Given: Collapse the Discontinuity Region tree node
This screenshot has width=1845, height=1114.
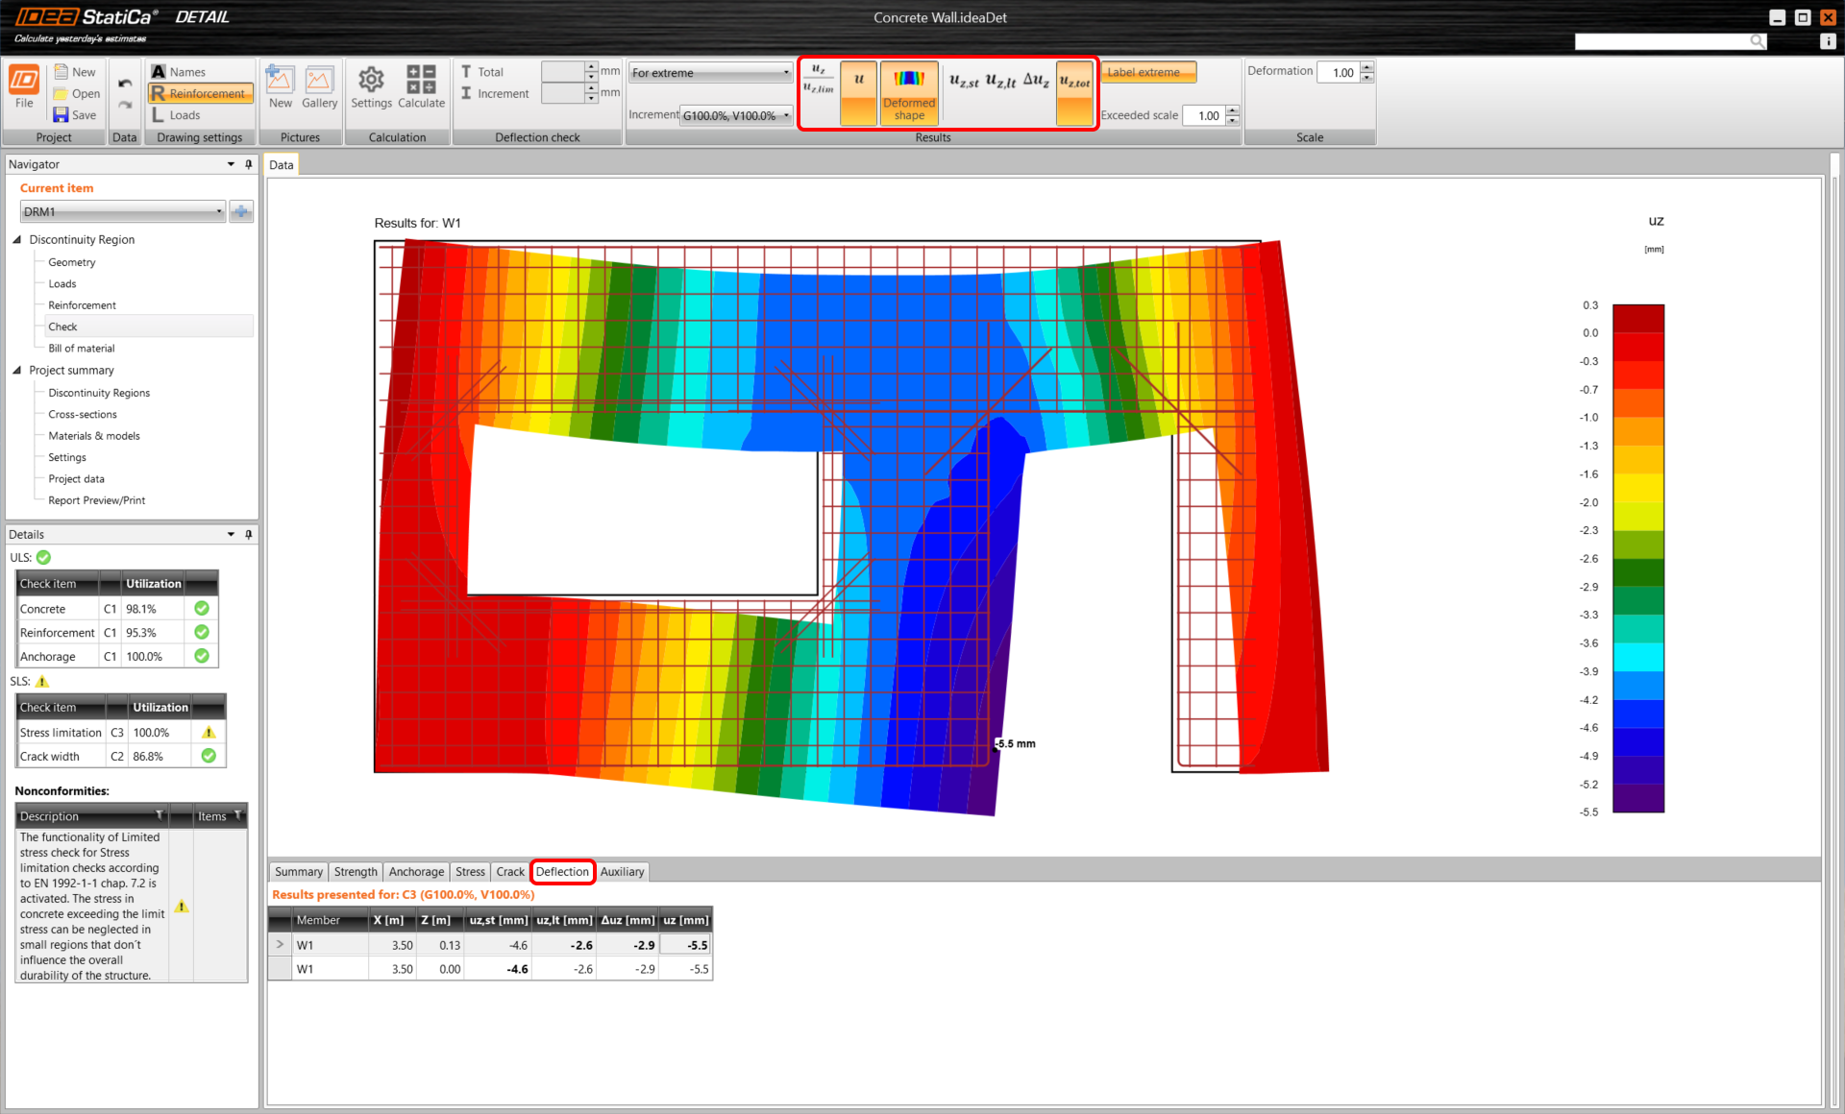Looking at the screenshot, I should tap(17, 239).
